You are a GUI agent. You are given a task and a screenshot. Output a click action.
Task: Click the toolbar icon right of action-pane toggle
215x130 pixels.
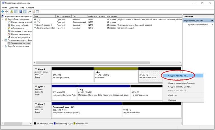pyautogui.click(x=30, y=12)
